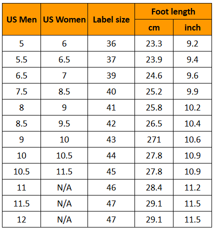Select the 11.2 inch cell
The width and height of the screenshot is (213, 231).
(x=192, y=187)
